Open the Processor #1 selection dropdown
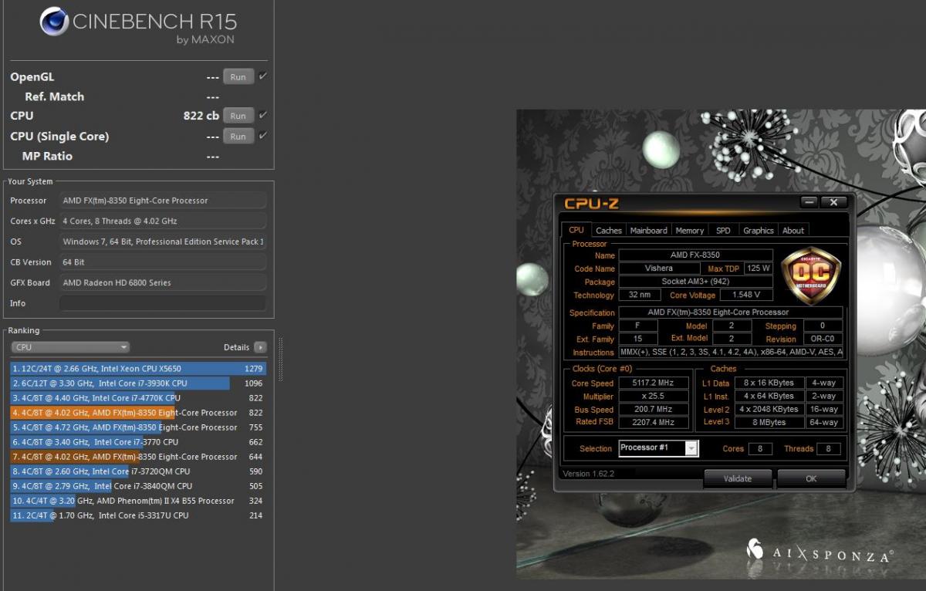926x591 pixels. [658, 448]
